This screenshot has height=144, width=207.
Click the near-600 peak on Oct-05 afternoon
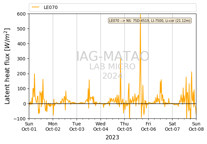click(x=140, y=15)
